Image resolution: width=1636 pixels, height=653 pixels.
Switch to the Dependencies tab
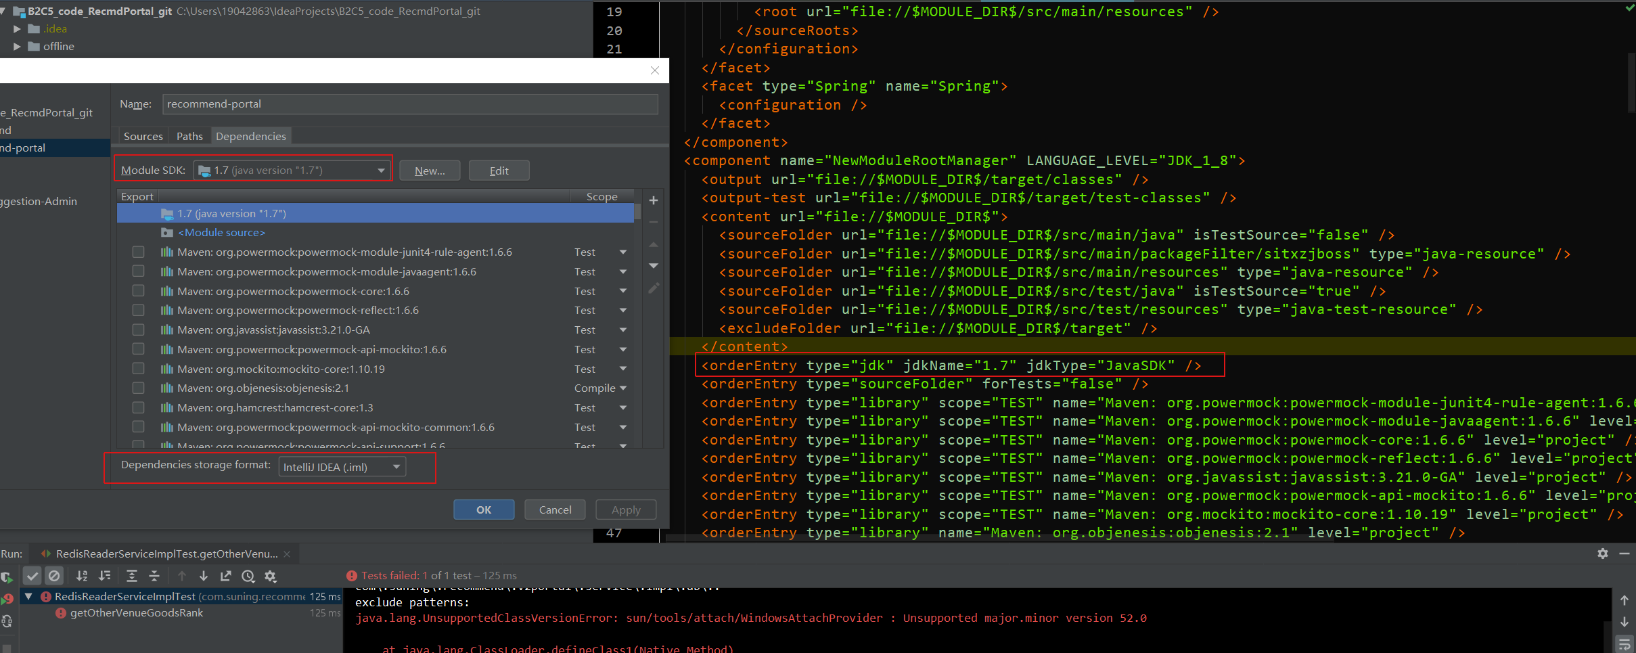(x=251, y=136)
